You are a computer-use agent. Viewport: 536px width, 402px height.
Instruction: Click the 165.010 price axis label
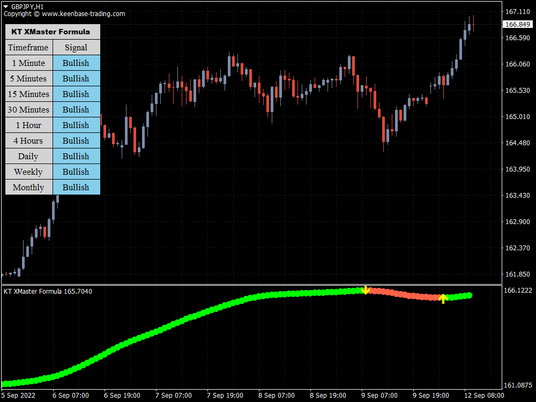pos(518,116)
